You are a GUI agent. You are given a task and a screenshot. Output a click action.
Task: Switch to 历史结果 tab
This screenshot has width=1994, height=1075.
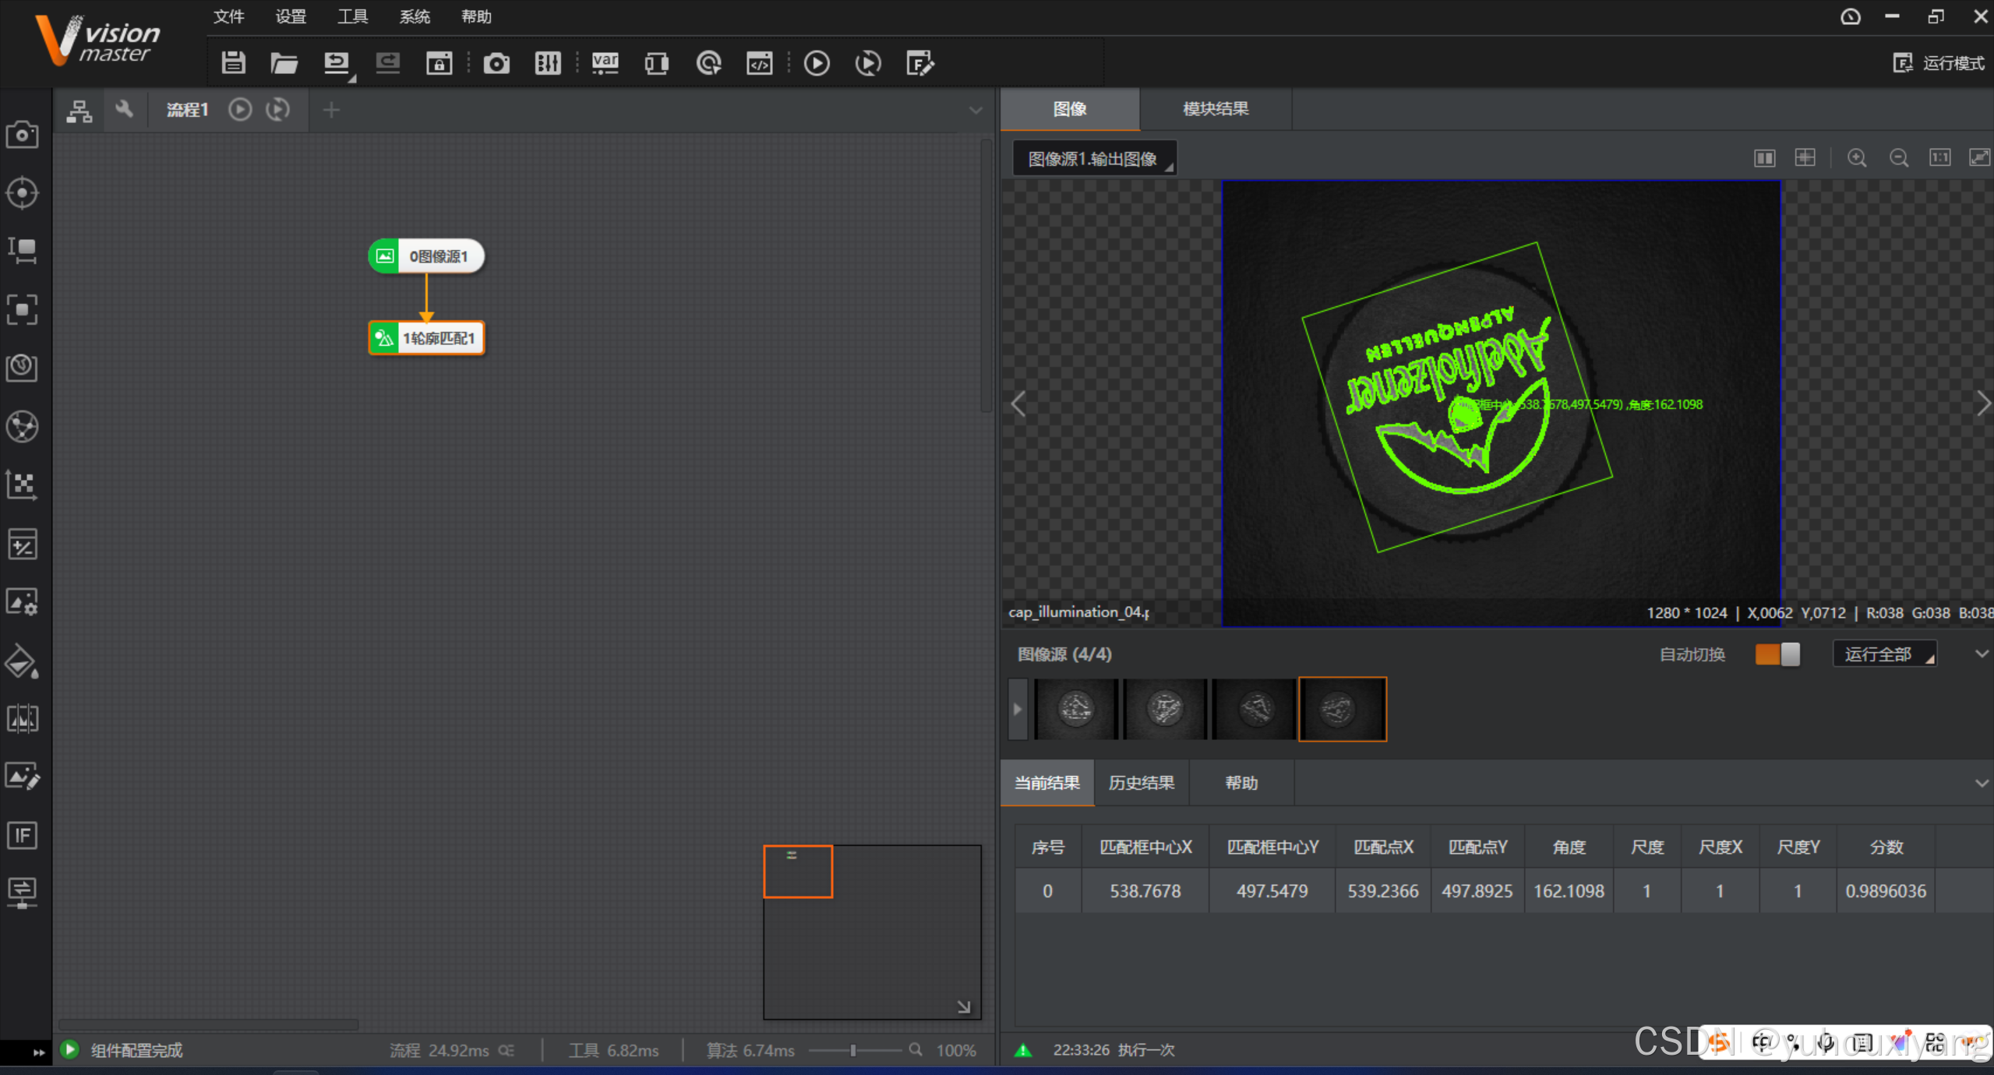tap(1141, 783)
